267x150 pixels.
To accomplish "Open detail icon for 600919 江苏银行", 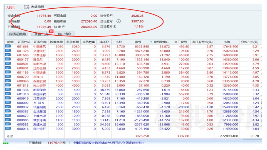I will (x=8, y=98).
